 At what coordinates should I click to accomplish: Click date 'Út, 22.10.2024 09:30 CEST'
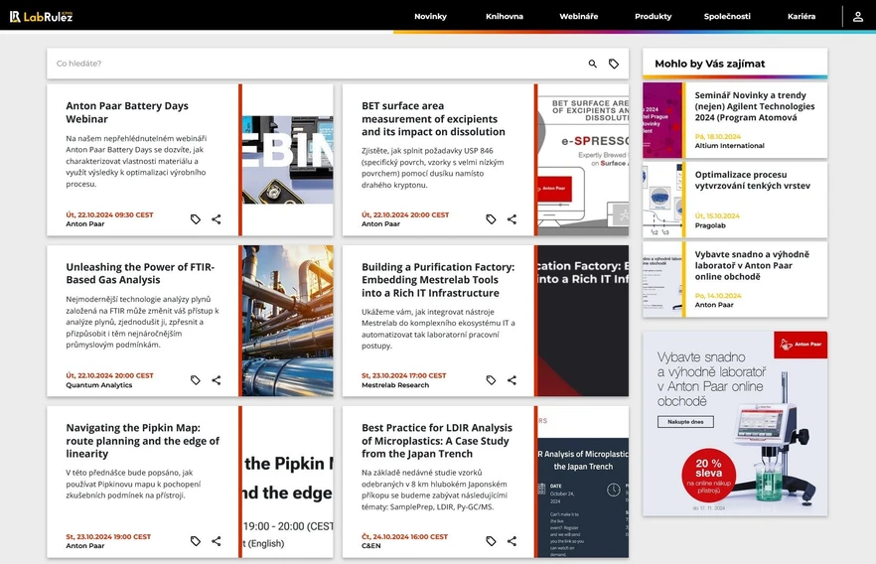point(109,214)
